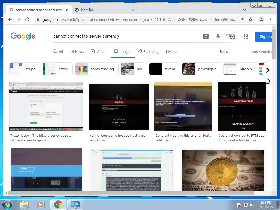
Task: Open Google apps grid
Action: pyautogui.click(x=246, y=37)
